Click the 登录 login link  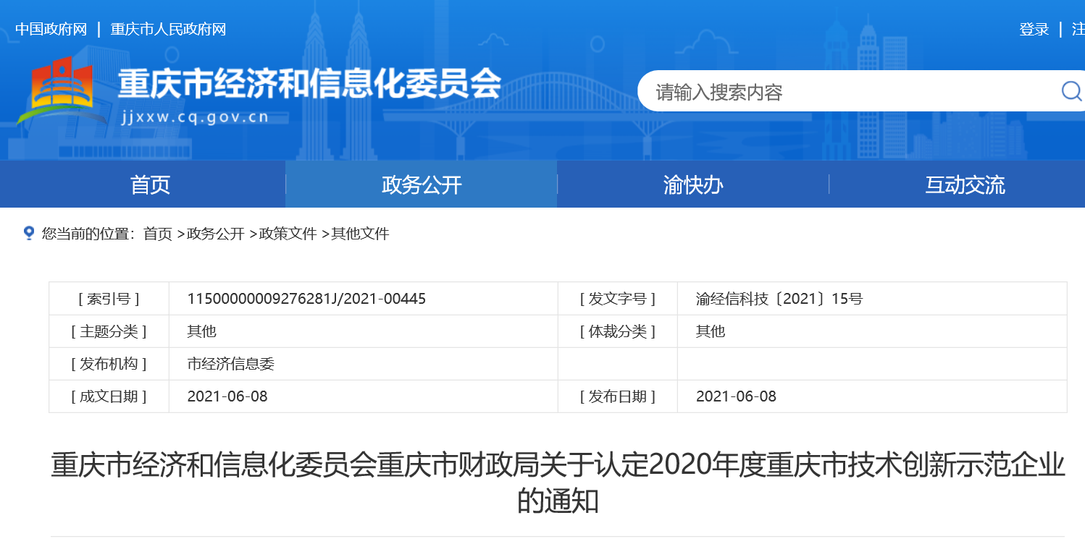click(x=1034, y=30)
